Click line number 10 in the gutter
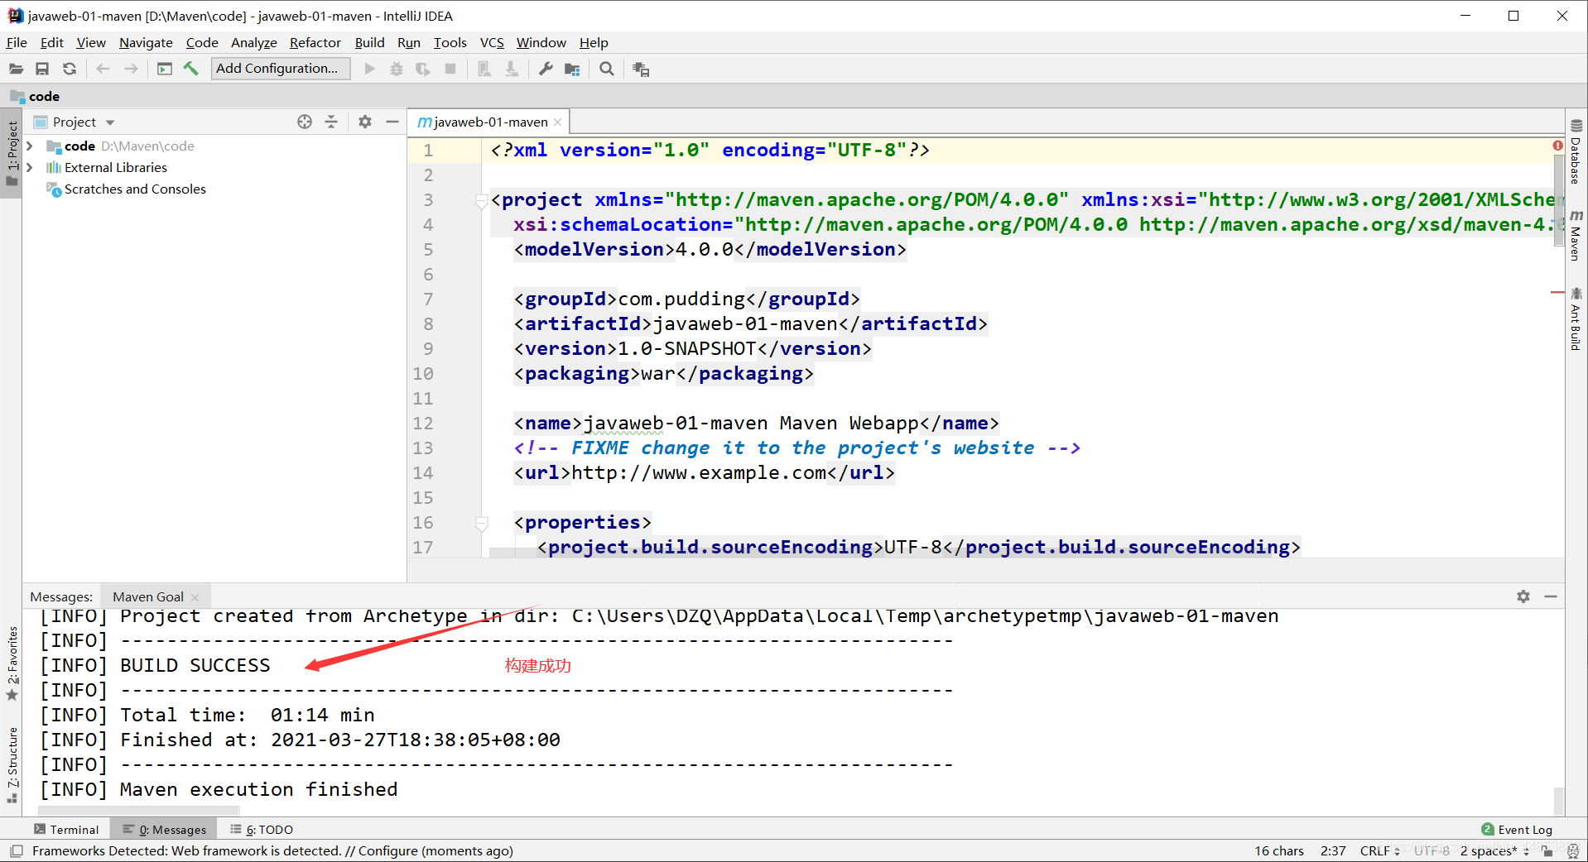Viewport: 1588px width, 862px height. tap(423, 374)
